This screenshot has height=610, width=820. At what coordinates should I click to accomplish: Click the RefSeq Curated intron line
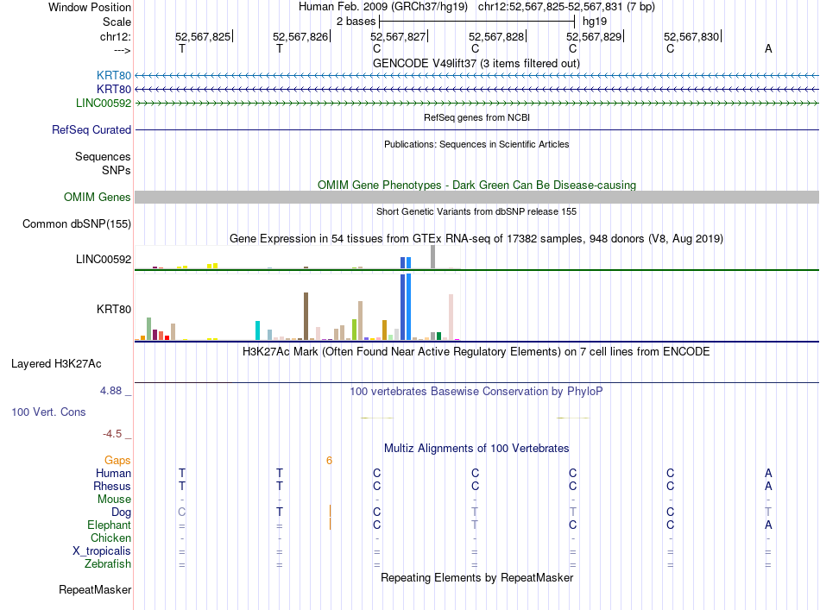pos(476,129)
